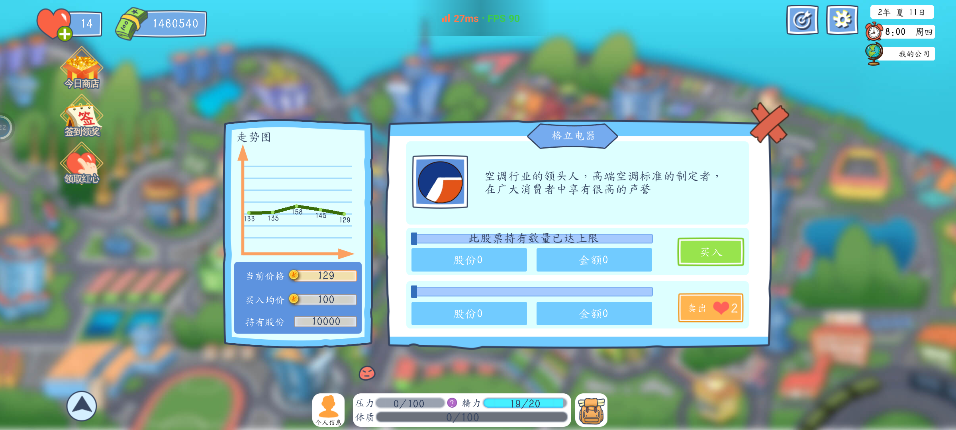The image size is (956, 430).
Task: Click the purple question mark help icon
Action: coord(452,403)
